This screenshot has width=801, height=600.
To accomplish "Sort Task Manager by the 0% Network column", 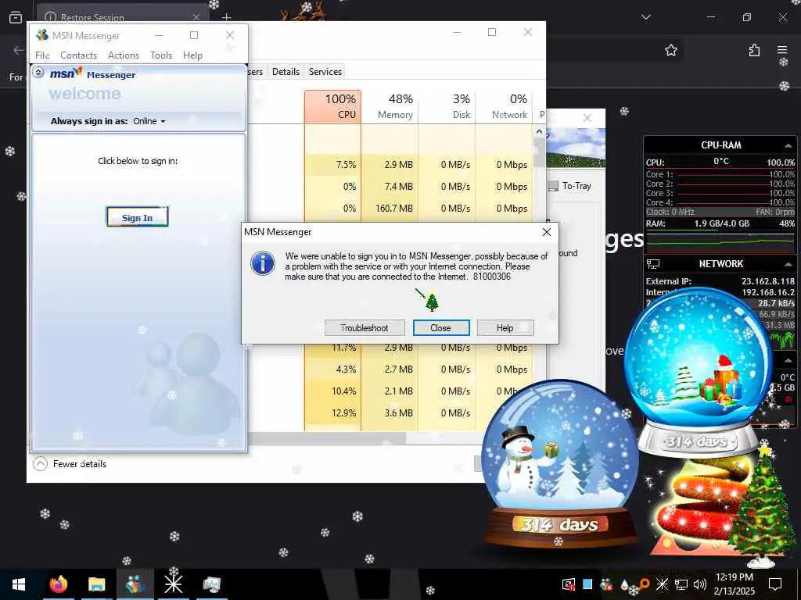I will (x=505, y=106).
